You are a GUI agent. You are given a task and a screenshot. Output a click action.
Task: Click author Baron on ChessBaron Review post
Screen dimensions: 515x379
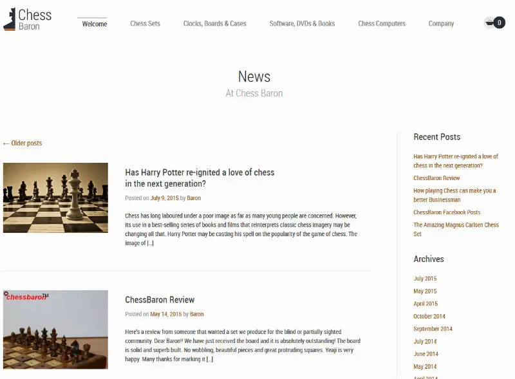click(x=197, y=314)
